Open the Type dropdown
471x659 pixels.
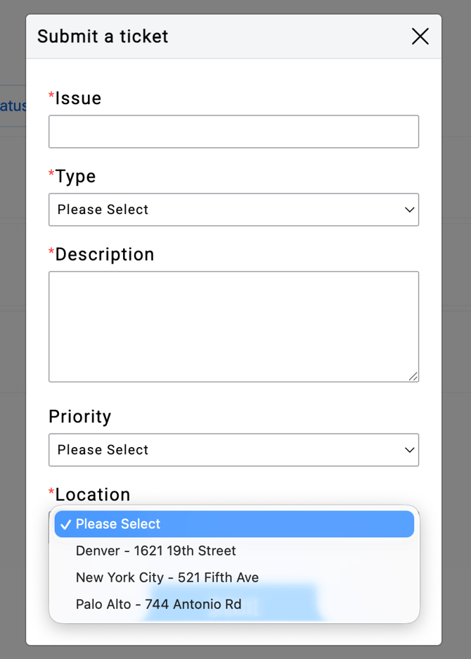(233, 210)
